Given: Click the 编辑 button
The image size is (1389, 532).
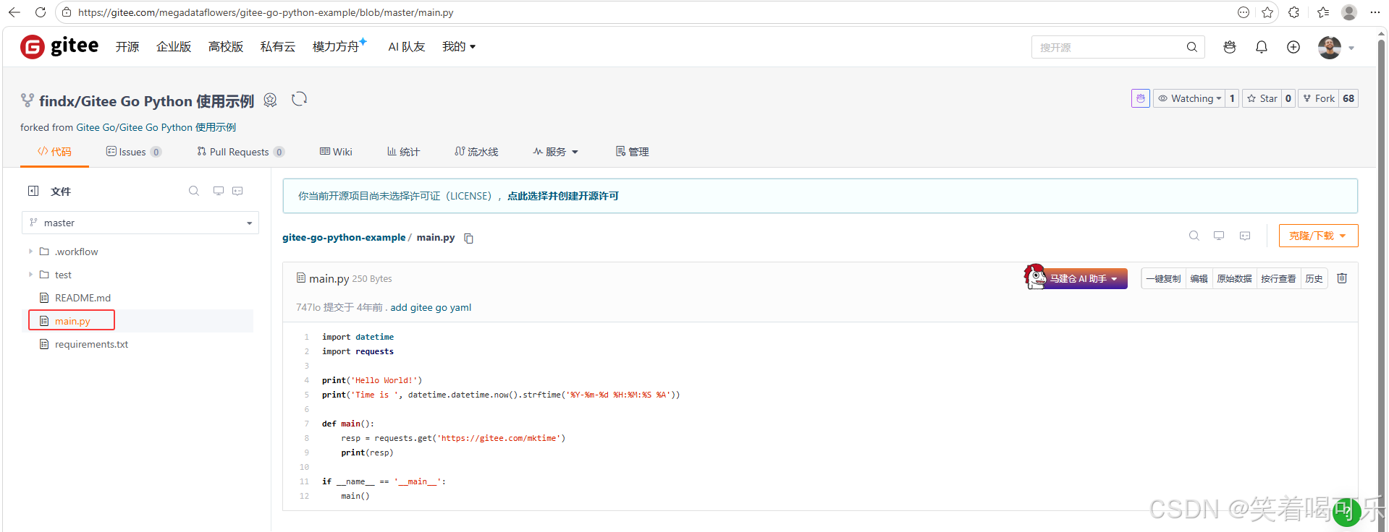Looking at the screenshot, I should [1199, 278].
